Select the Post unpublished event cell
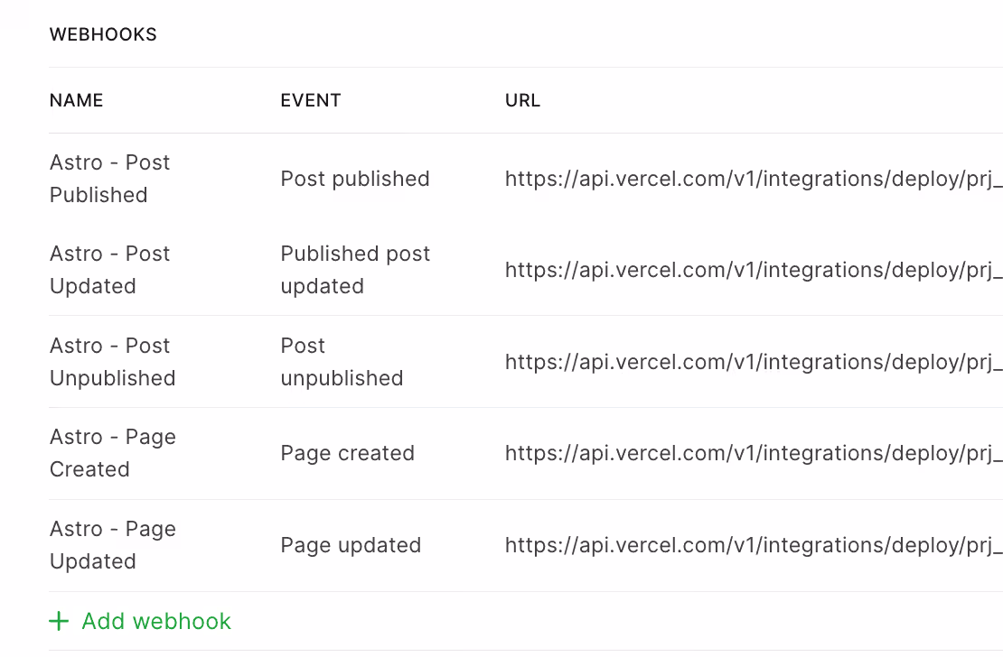 (x=342, y=362)
